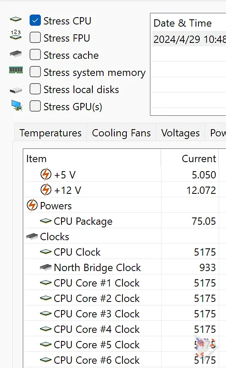Click the green memory module icon
The height and width of the screenshot is (368, 226).
(x=16, y=70)
